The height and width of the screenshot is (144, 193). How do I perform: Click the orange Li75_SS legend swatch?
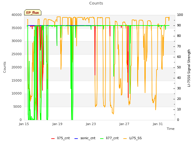point(125,139)
